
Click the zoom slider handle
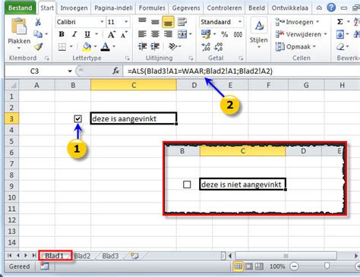click(x=327, y=266)
